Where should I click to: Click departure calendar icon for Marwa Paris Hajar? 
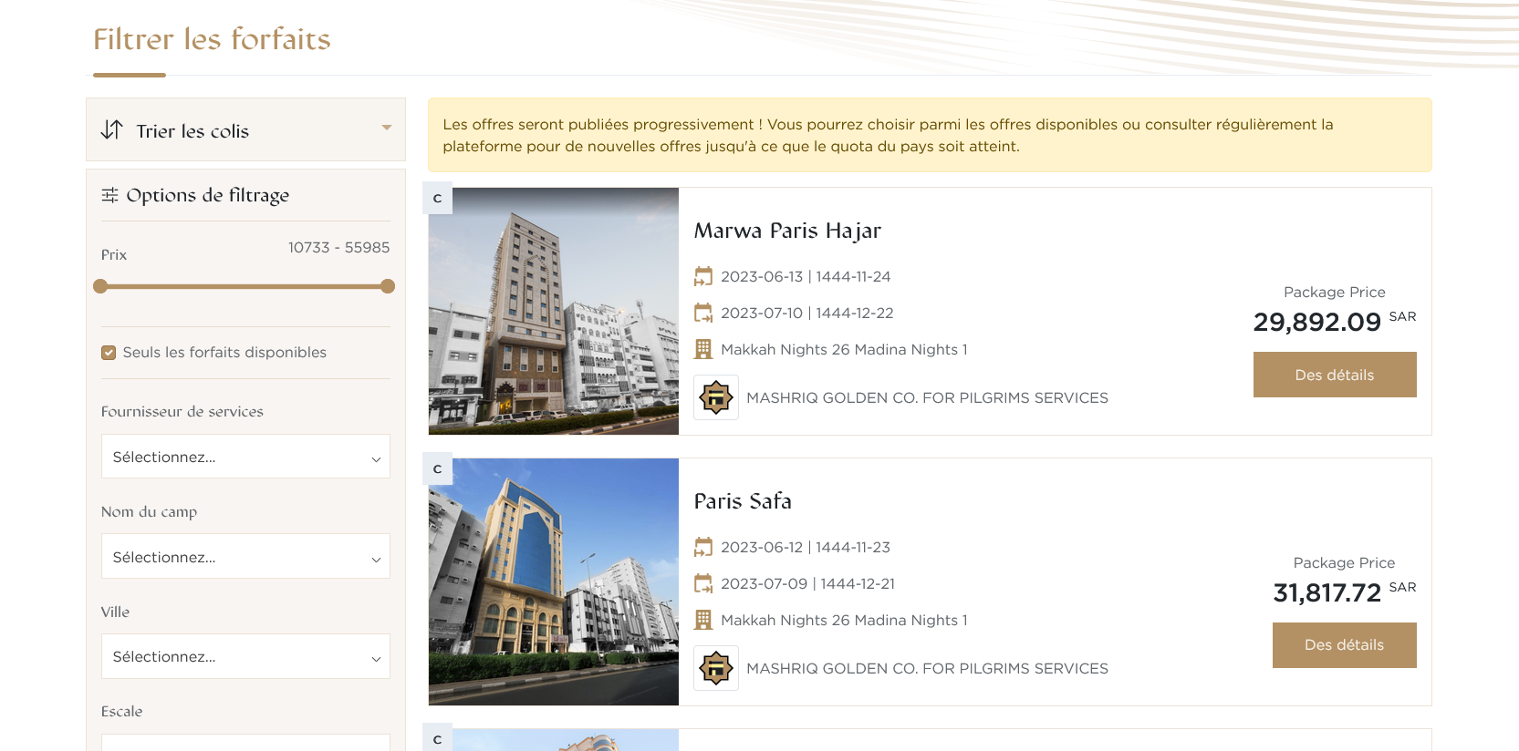[x=703, y=276]
